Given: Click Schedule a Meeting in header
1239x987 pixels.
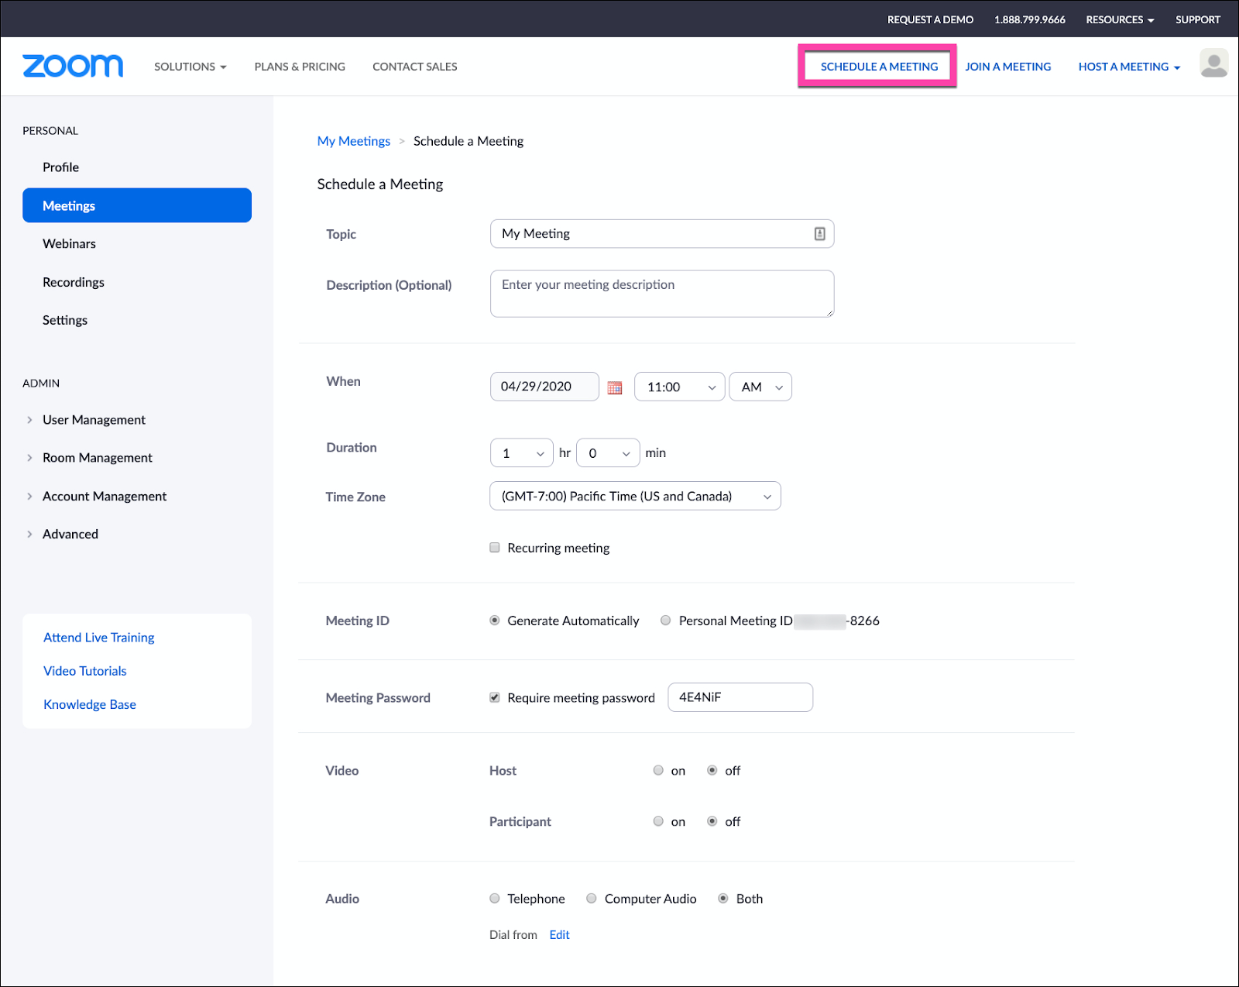Looking at the screenshot, I should click(x=879, y=67).
